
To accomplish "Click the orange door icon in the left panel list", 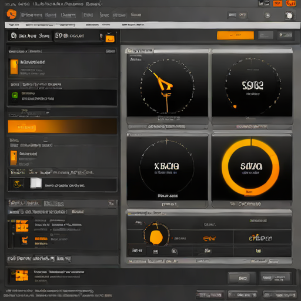I will pyautogui.click(x=14, y=158).
